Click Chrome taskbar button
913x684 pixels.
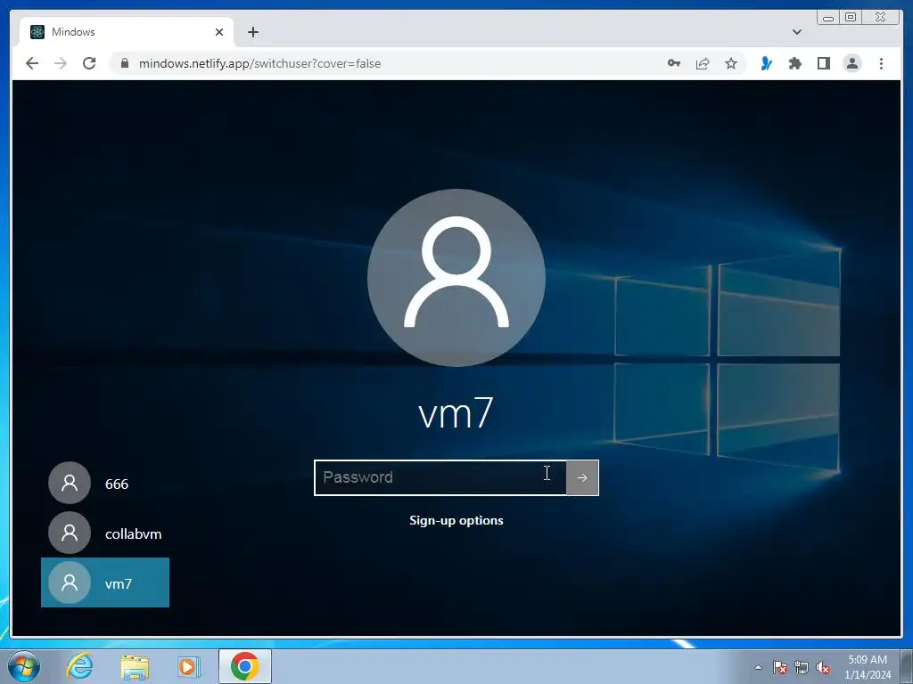244,666
